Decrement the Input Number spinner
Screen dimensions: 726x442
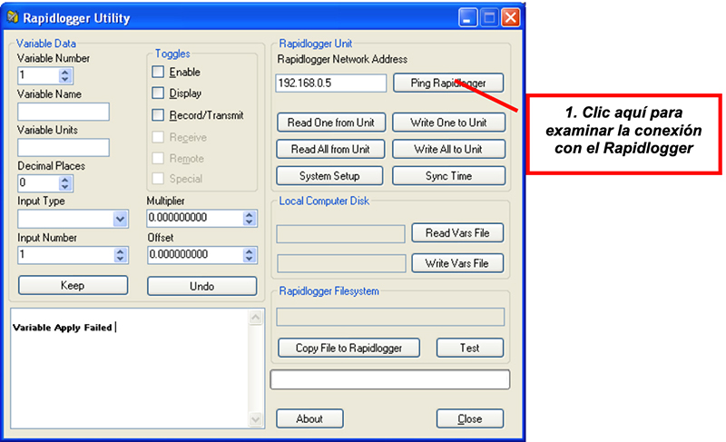(x=121, y=259)
